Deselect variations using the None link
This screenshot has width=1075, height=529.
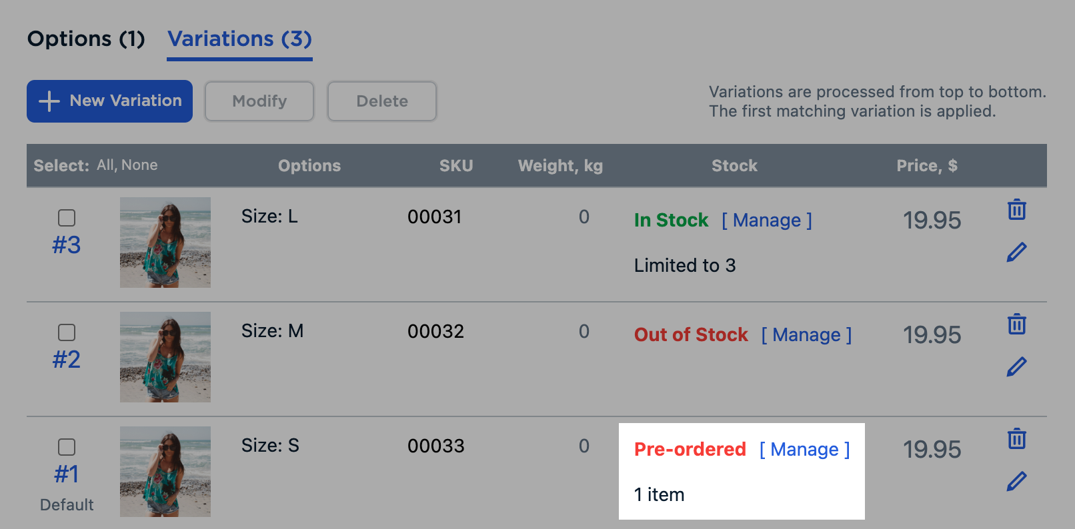tap(140, 165)
